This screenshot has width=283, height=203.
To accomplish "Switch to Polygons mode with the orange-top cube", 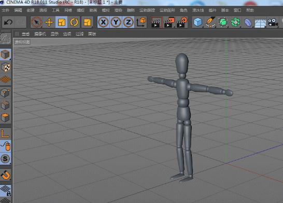I will 5,118.
